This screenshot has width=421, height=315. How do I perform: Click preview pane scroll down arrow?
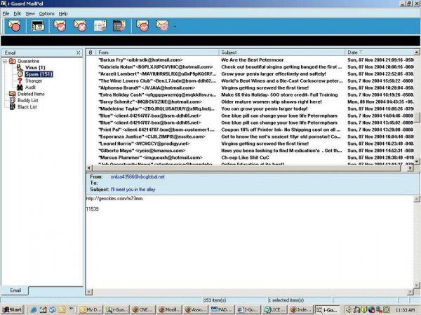click(417, 286)
